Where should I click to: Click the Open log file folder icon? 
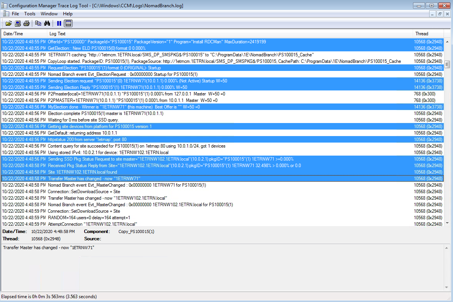tap(8, 23)
